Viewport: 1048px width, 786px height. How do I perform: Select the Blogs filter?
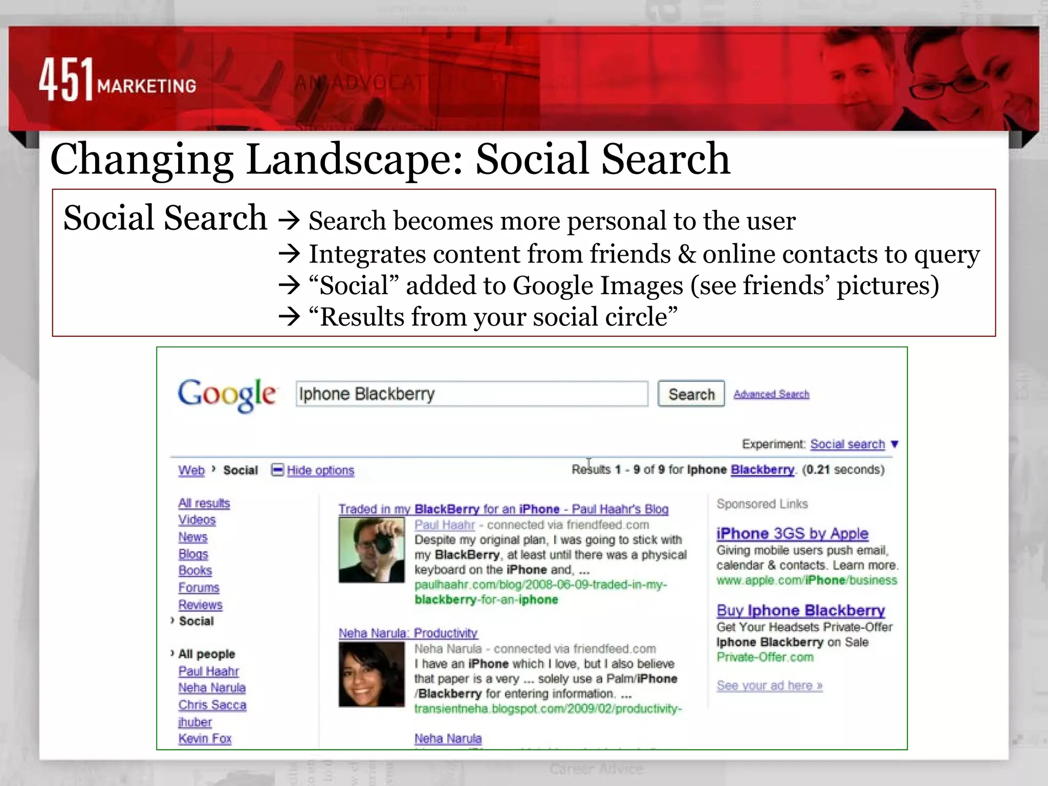coord(193,554)
